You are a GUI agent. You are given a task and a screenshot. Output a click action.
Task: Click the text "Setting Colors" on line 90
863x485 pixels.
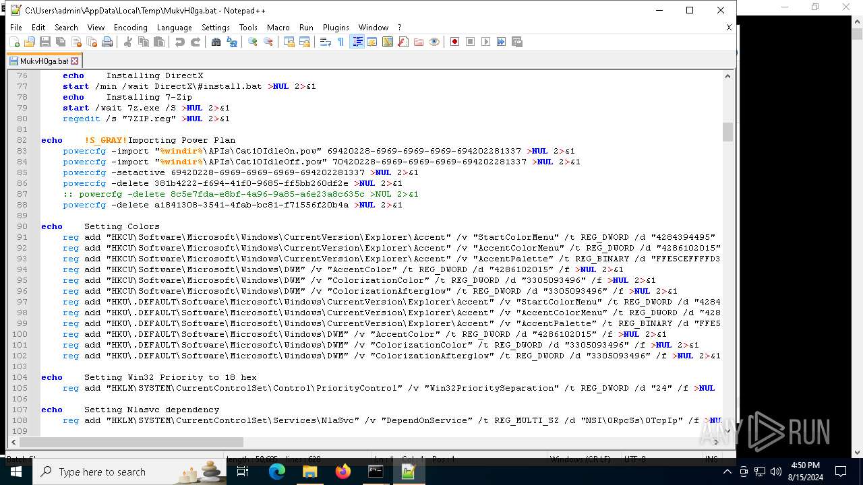122,226
